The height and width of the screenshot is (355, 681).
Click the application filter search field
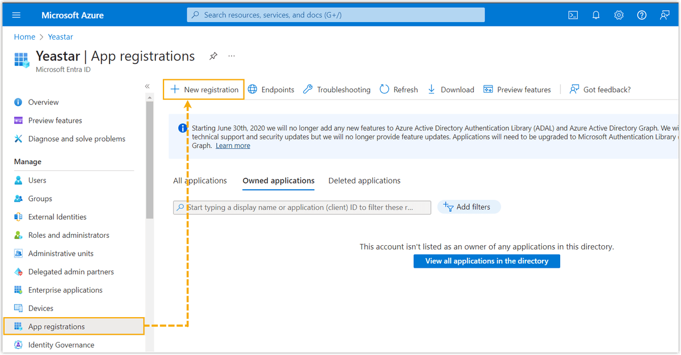[301, 207]
